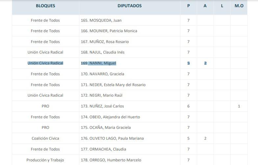
Task: Select the highlighted name 169. NANNI, Miguel
Action: pos(98,63)
